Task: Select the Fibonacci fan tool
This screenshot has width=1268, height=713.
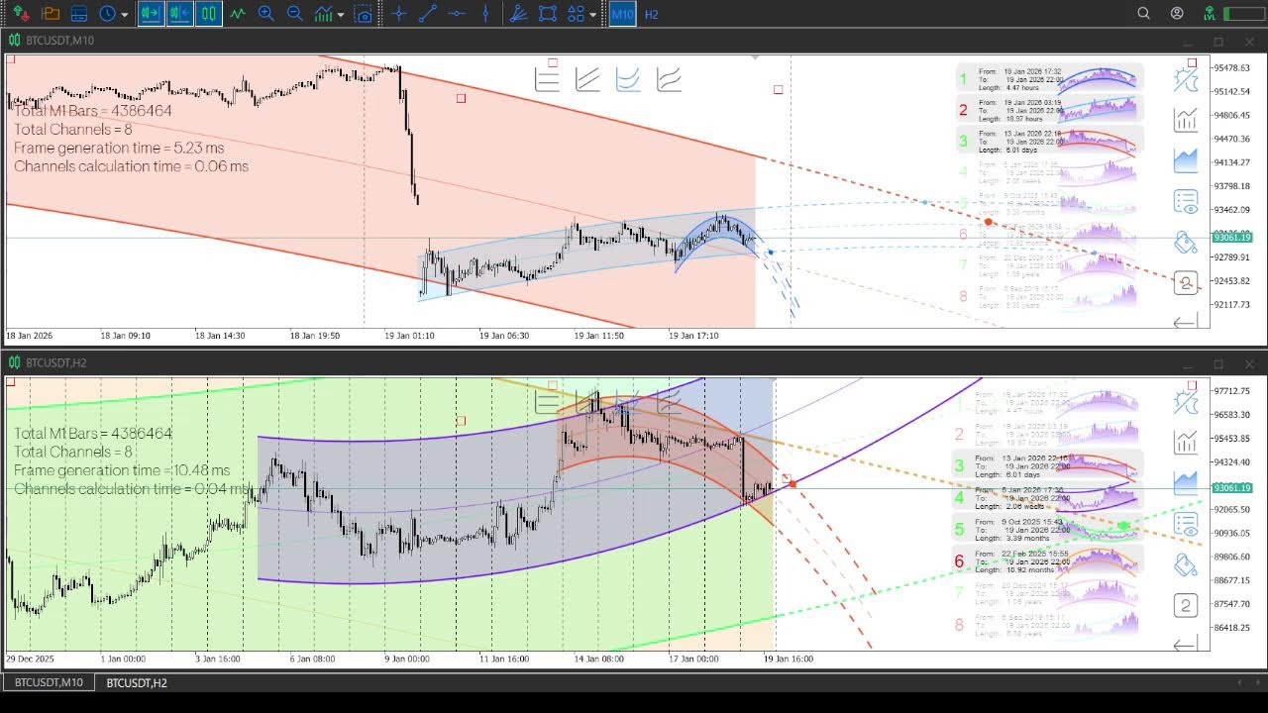Action: (518, 14)
